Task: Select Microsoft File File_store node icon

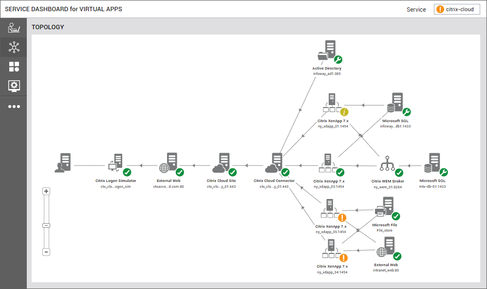Action: [x=385, y=207]
